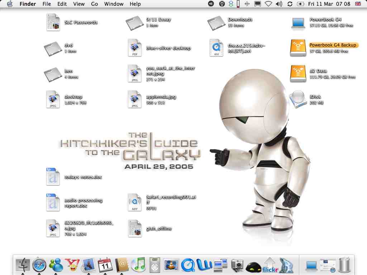Open Safari from the dock
Screen dimensions: 367x275
click(x=39, y=265)
